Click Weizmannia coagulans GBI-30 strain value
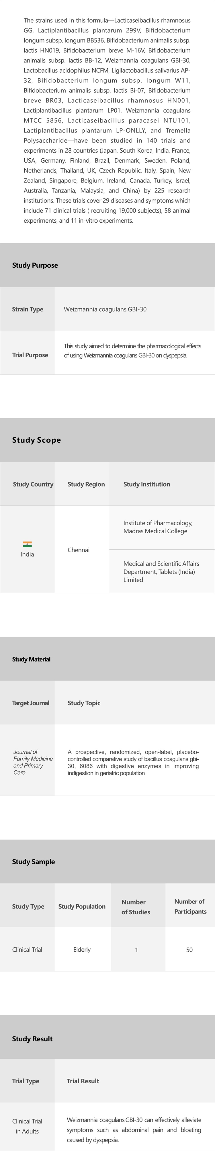 105,309
